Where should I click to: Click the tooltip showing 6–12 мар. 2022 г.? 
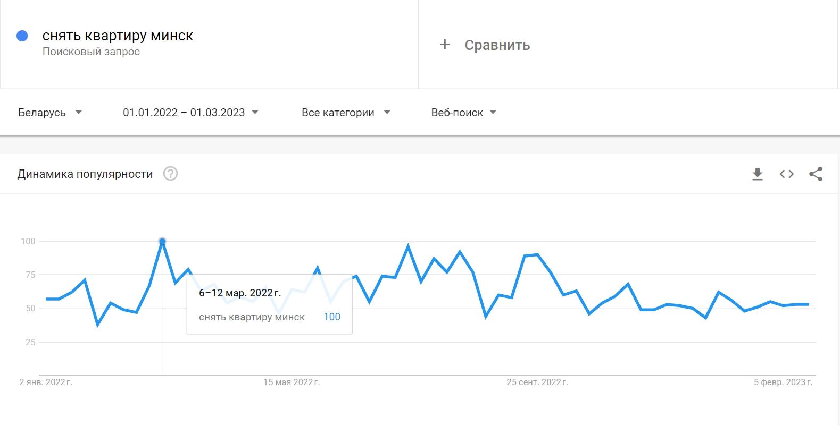pos(269,305)
